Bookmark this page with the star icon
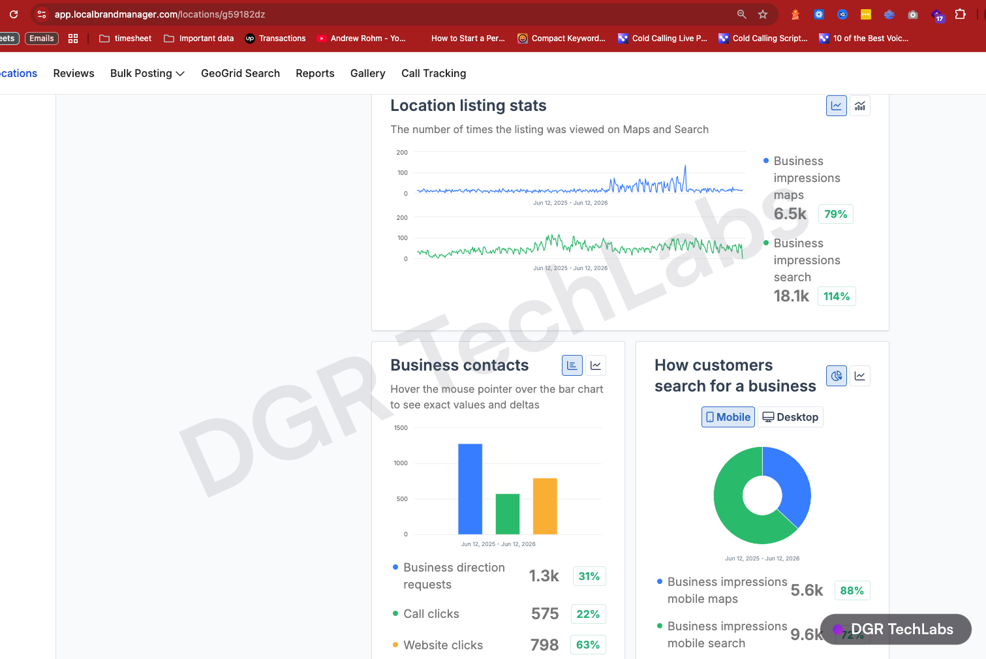Screen dimensions: 986x659 pyautogui.click(x=763, y=14)
